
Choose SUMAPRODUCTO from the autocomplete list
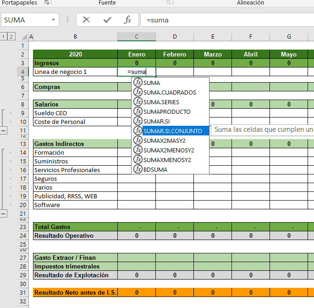170,112
